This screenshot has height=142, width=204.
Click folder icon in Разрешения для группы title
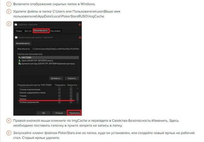click(x=16, y=38)
